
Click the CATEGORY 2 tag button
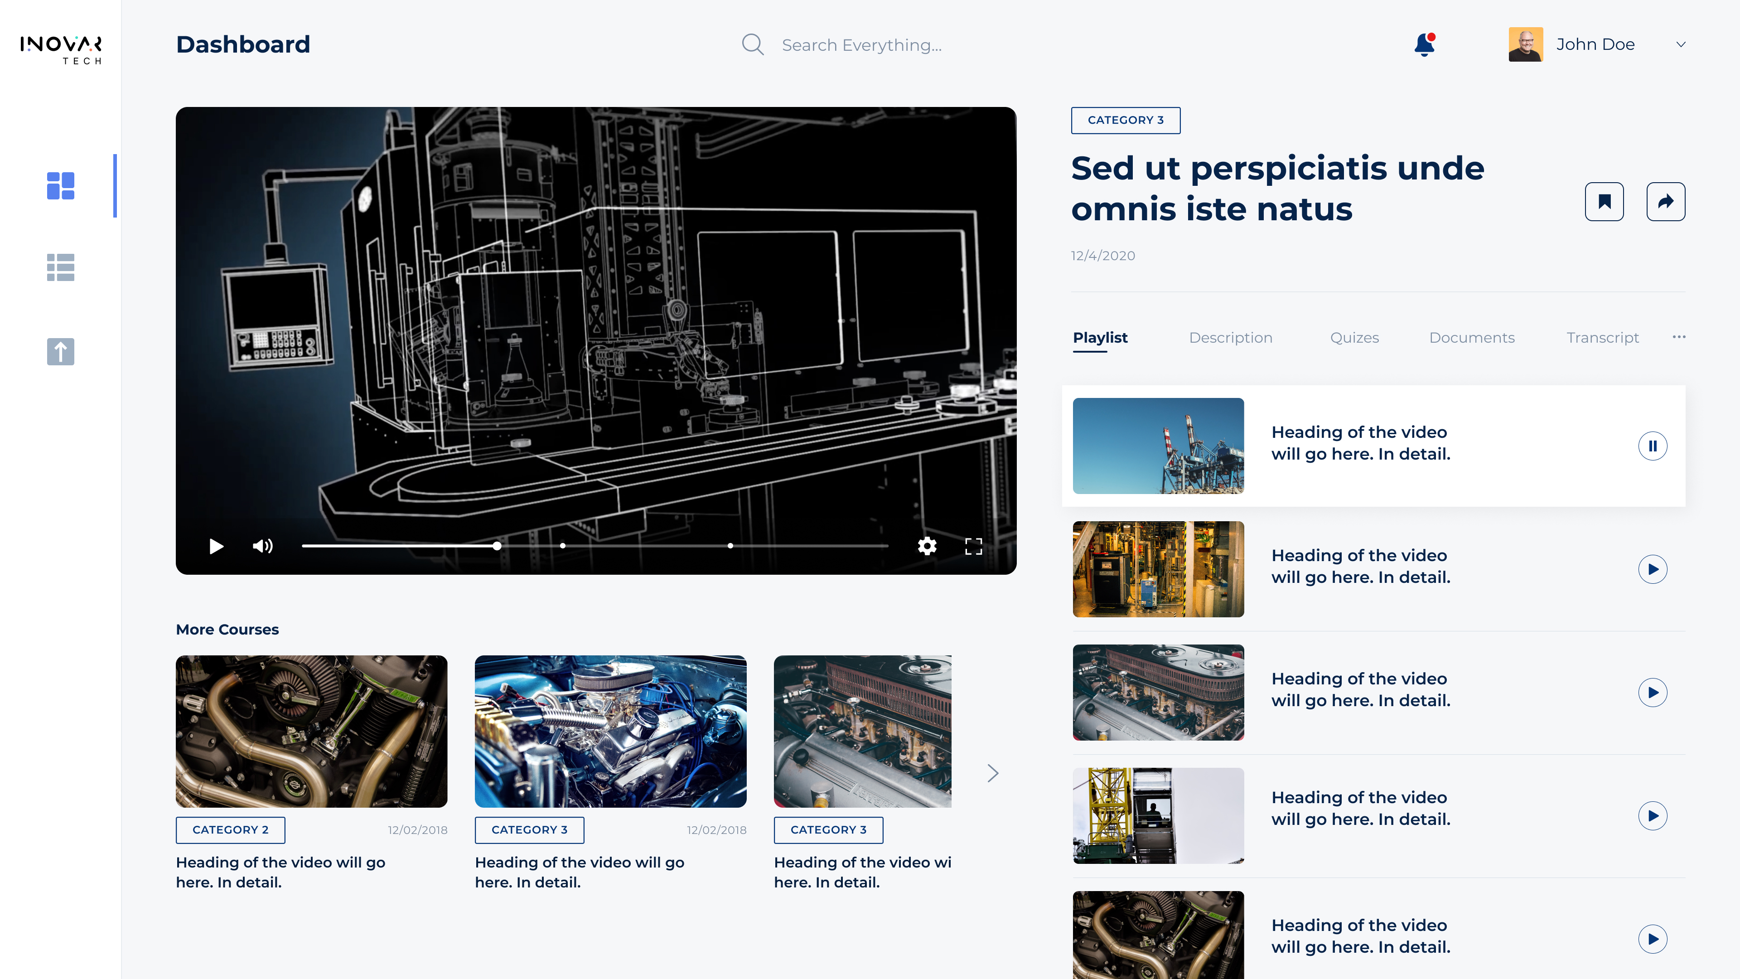point(230,830)
